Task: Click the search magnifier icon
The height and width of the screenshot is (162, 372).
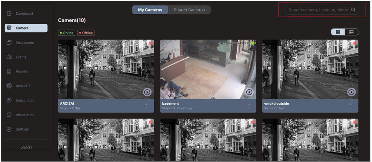Action: (353, 10)
